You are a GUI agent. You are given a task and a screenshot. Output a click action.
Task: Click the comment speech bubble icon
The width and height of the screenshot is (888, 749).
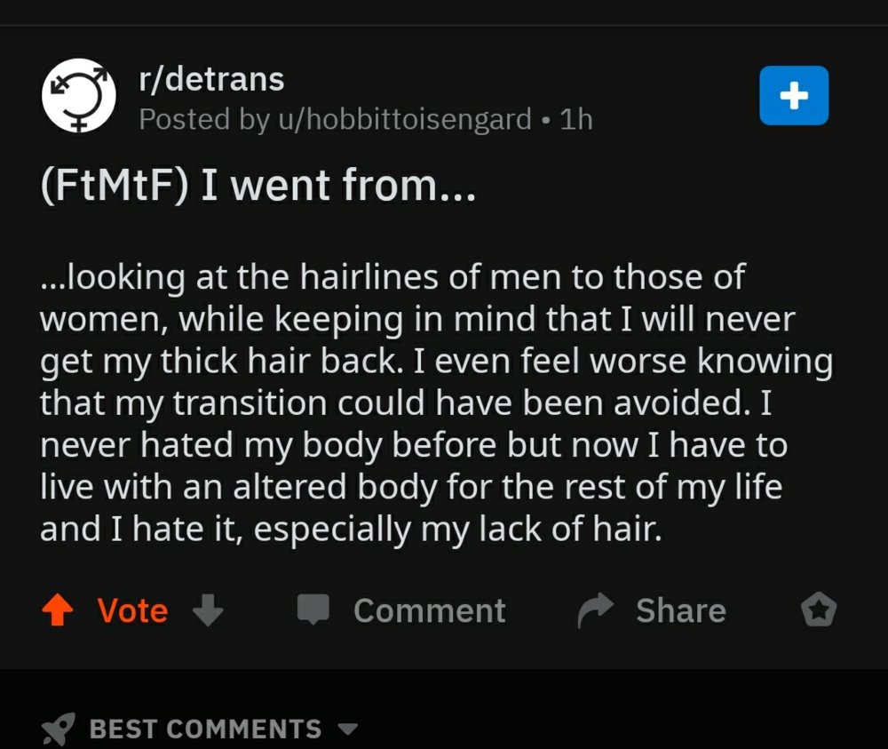point(313,610)
